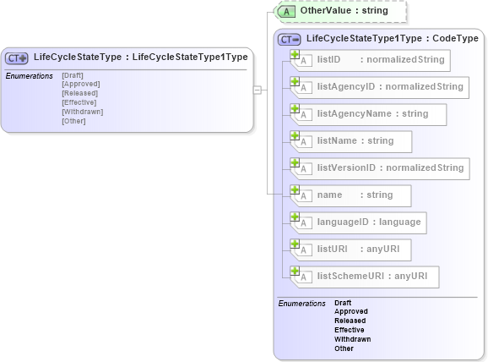This screenshot has height=362, width=488.
Task: Click the [Withdrawn] enumeration in LifeCycleStateType
Action: (83, 112)
